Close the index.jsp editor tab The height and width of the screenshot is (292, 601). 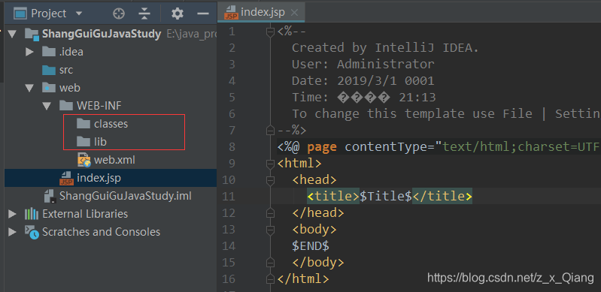pos(294,13)
